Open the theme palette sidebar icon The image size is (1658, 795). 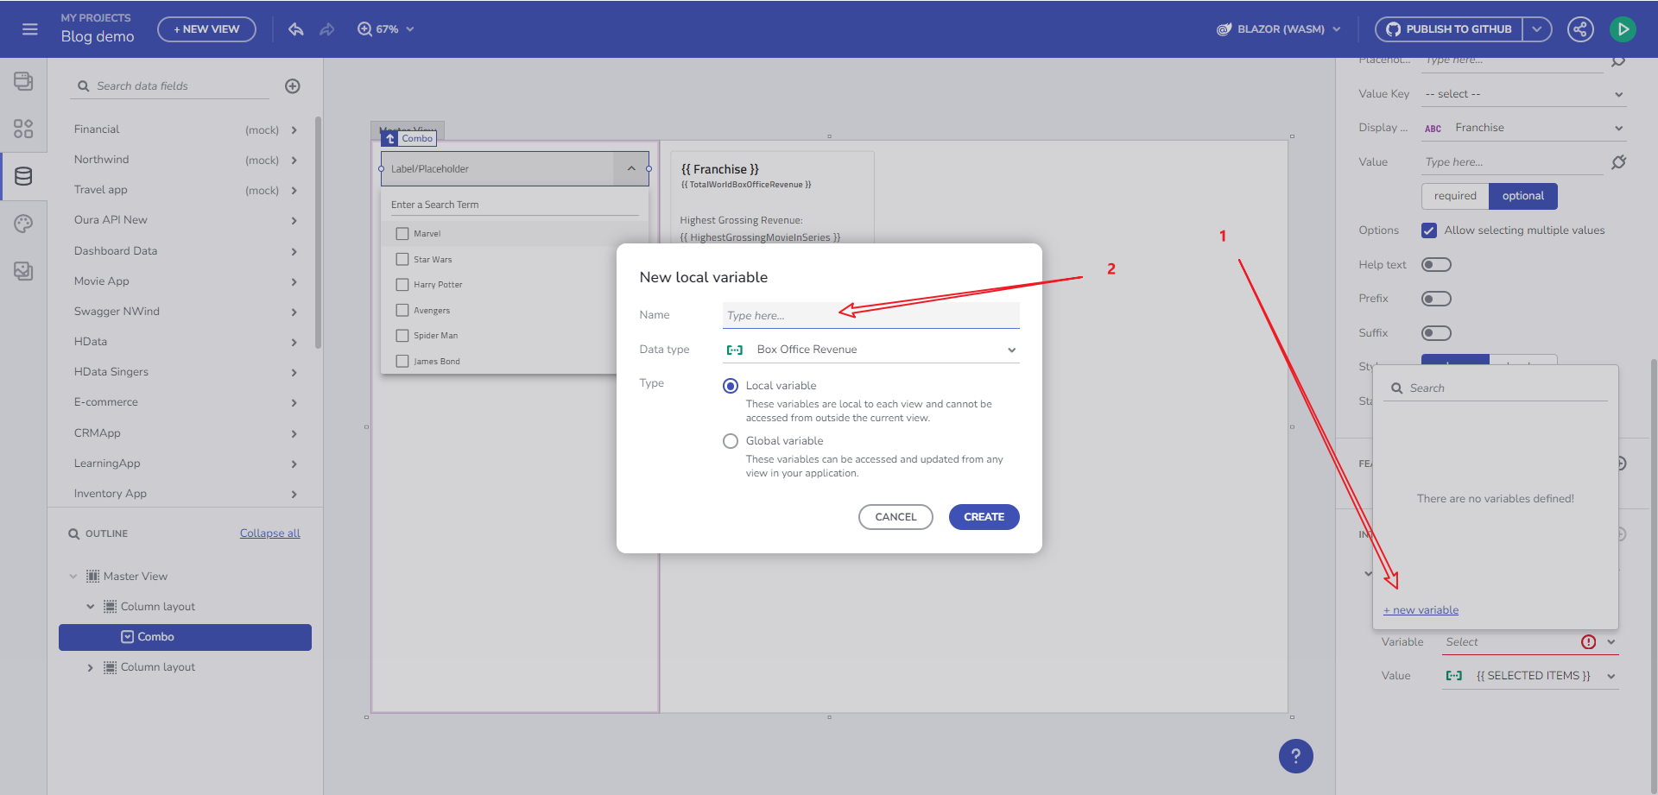23,224
